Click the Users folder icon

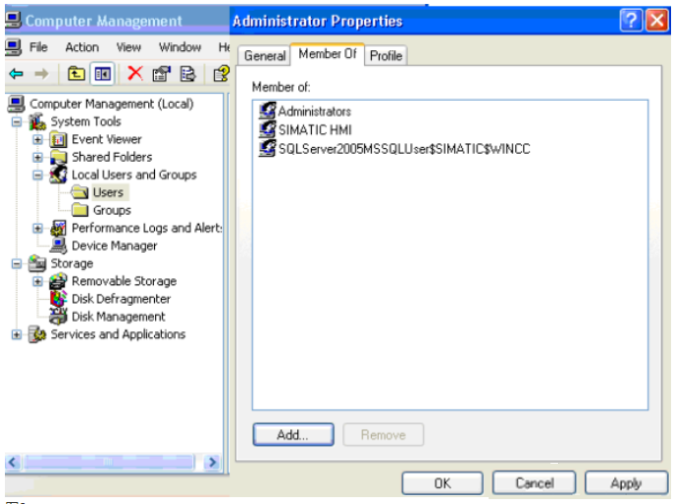[x=79, y=192]
